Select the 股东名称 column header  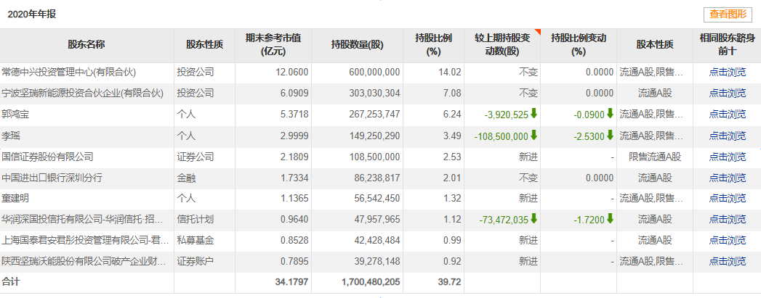(86, 45)
